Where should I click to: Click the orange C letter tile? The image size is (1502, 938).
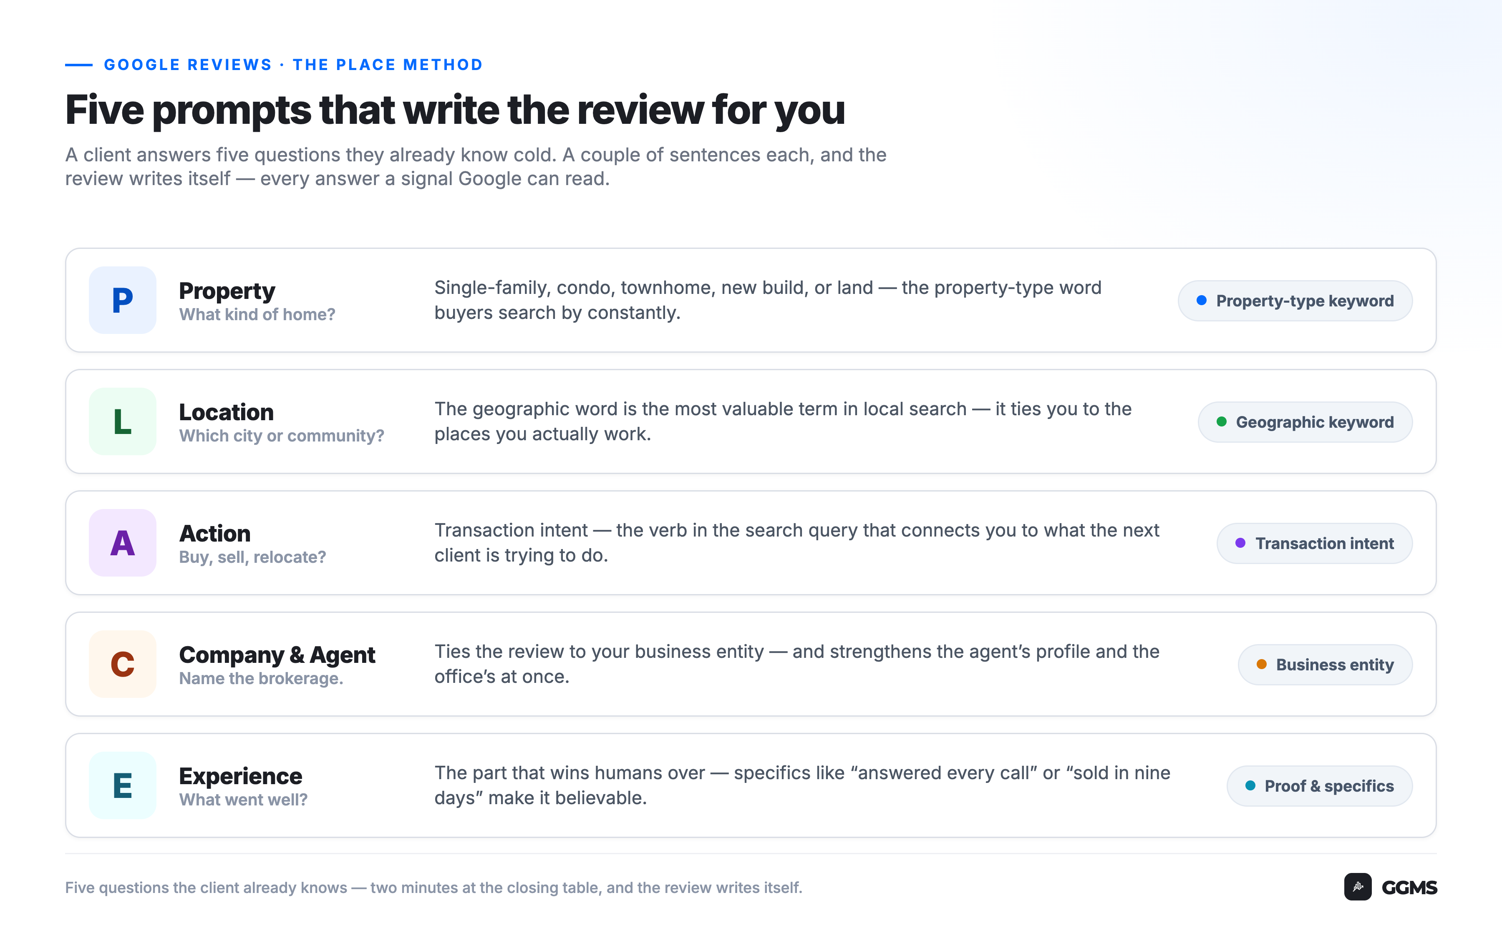click(x=122, y=665)
